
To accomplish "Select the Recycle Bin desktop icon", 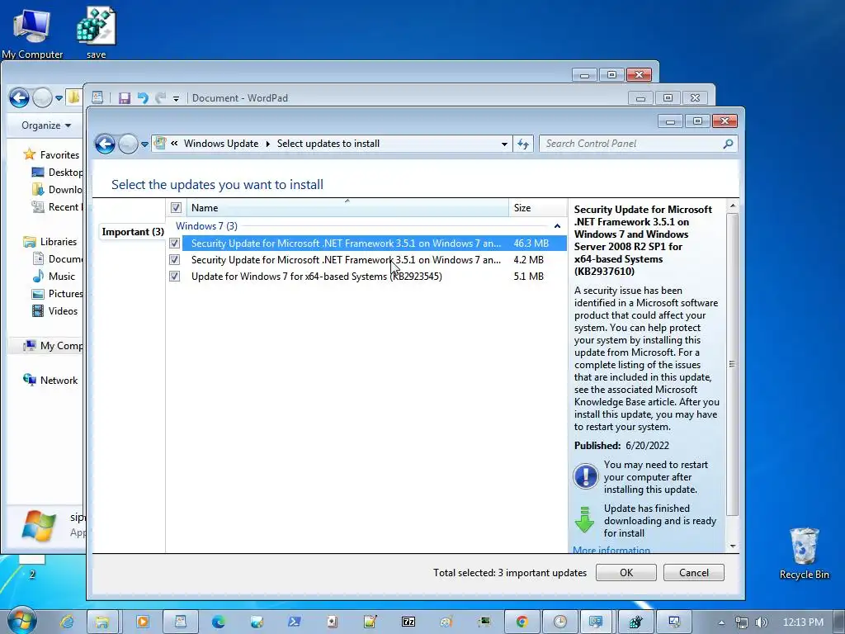I will coord(804,553).
